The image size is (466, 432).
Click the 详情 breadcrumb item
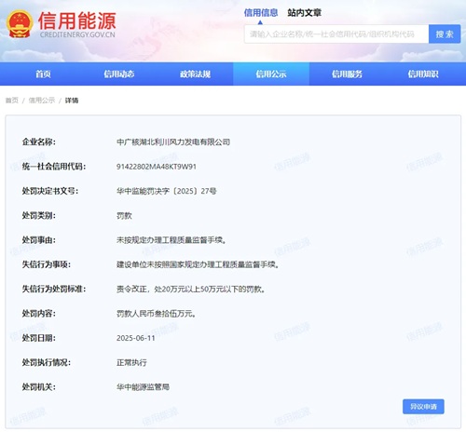coord(72,101)
